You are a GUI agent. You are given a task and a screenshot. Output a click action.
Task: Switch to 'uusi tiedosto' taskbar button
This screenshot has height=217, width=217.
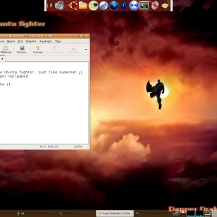pos(115,213)
